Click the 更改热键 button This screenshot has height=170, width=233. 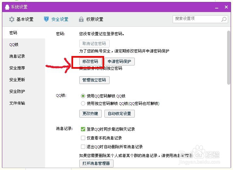[90, 114]
